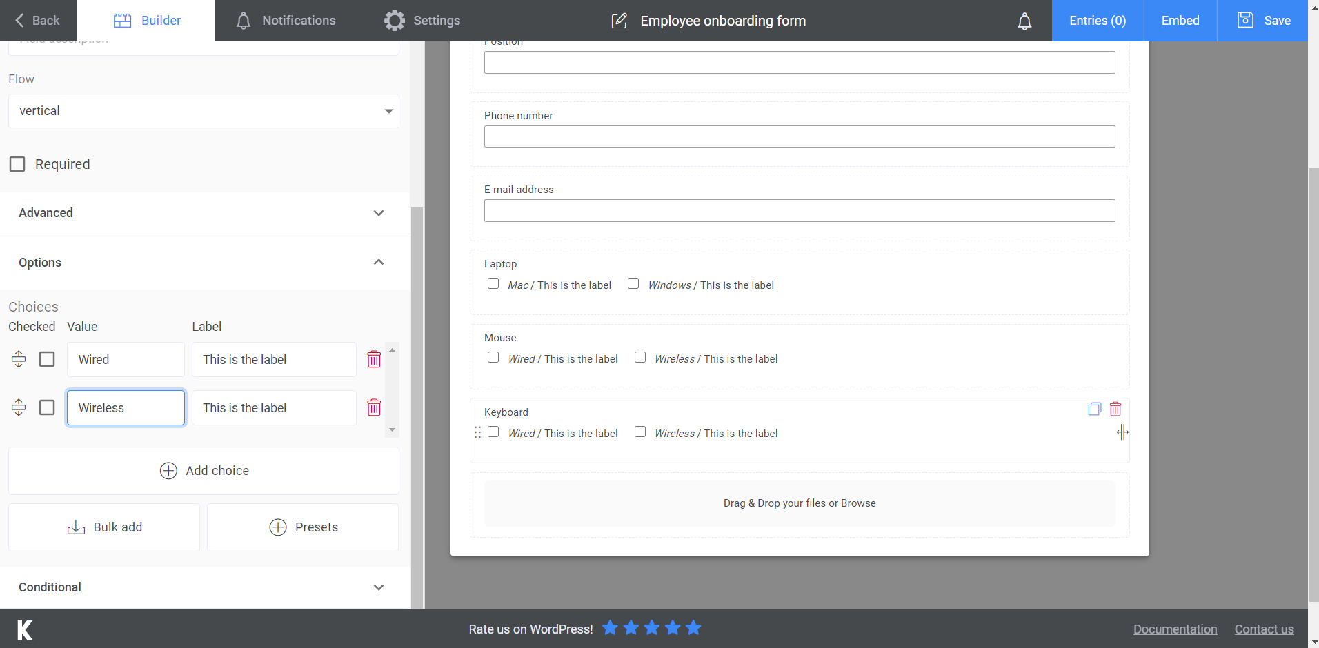Expand the Conditional section
The width and height of the screenshot is (1319, 648).
tap(378, 587)
